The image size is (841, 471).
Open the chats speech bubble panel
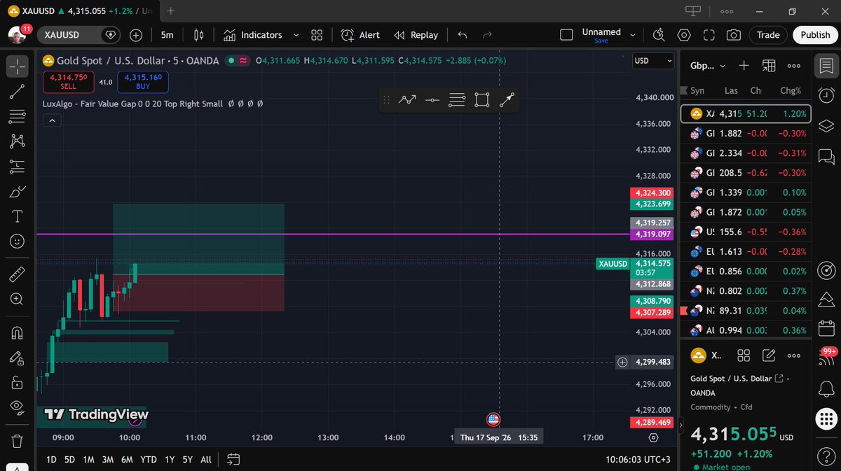point(826,155)
